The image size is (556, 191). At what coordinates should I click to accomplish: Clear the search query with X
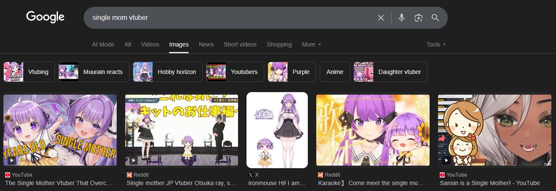[x=381, y=18]
